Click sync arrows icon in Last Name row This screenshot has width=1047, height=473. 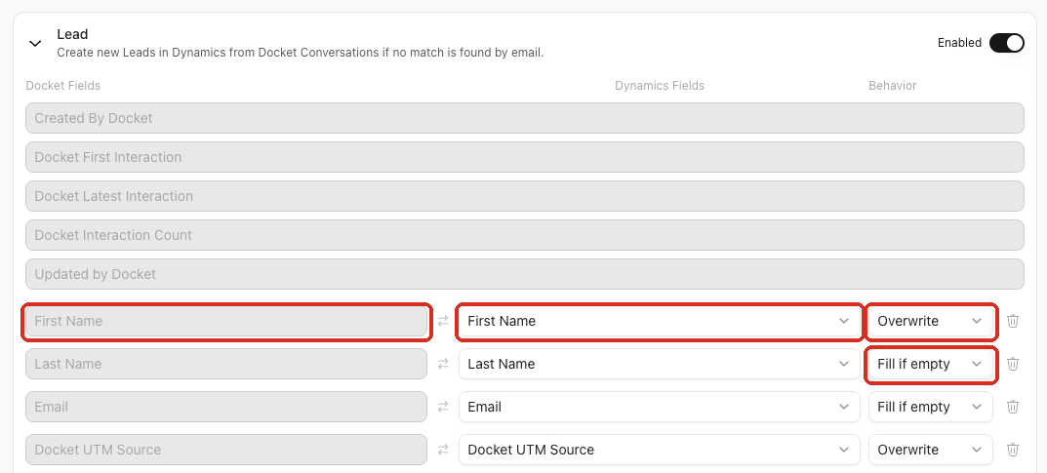443,364
